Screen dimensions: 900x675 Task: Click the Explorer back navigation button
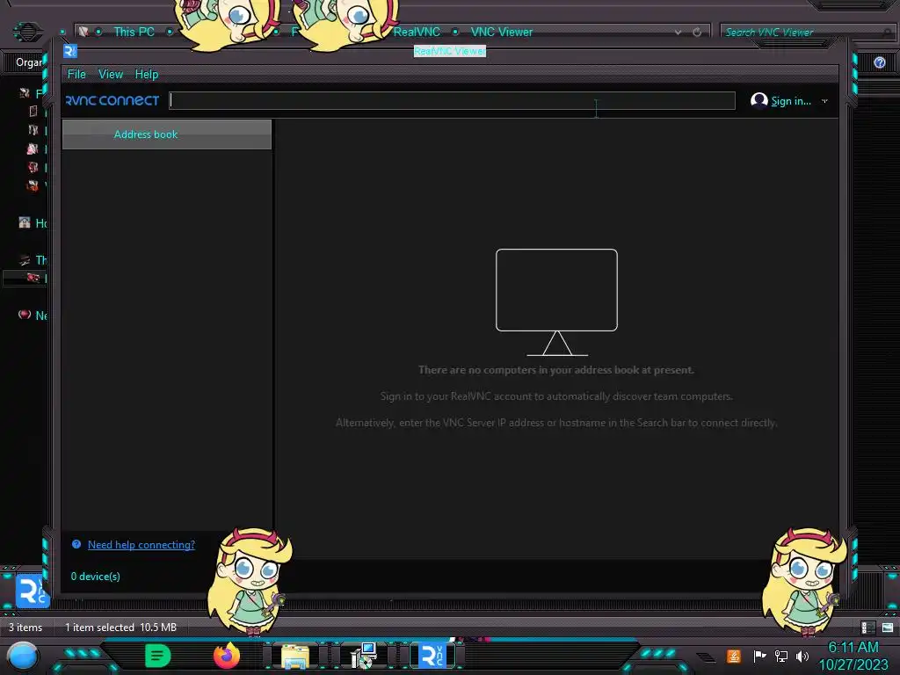27,32
